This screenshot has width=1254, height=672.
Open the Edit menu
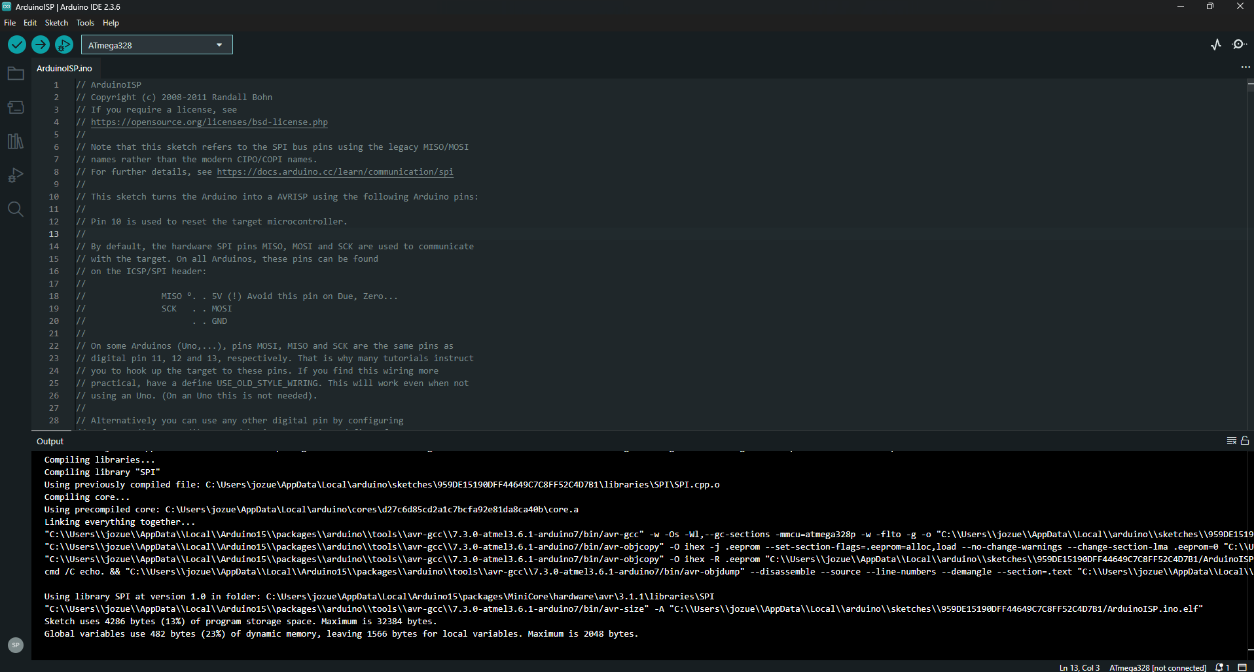(30, 23)
